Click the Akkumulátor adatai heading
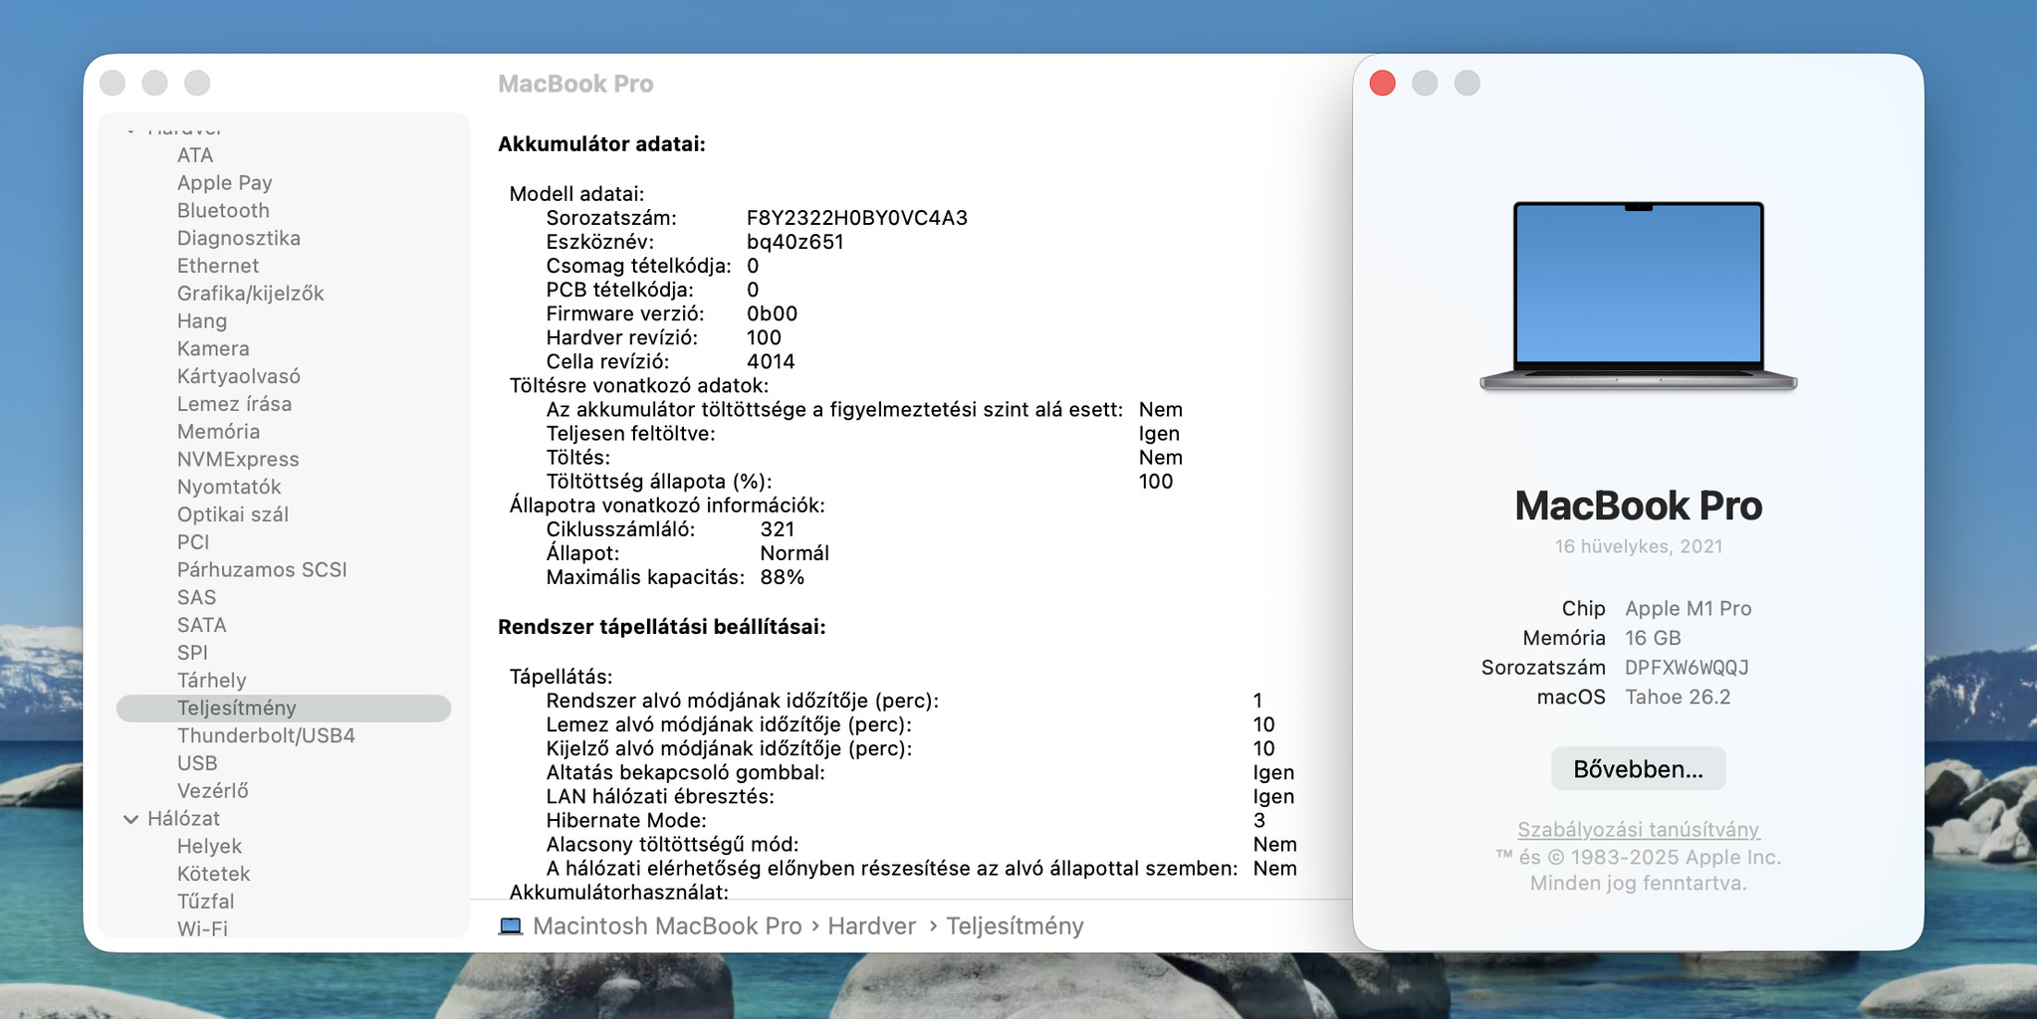2037x1019 pixels. click(601, 144)
